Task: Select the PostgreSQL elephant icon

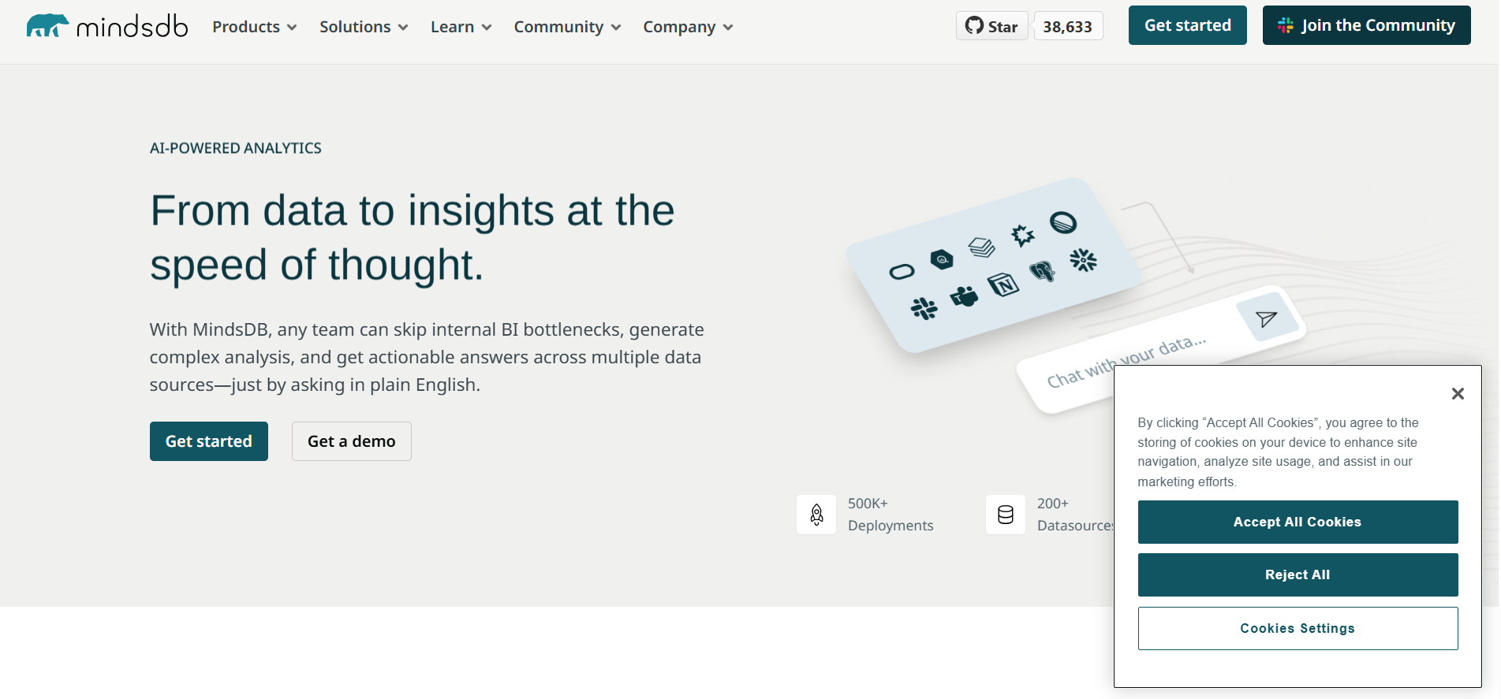Action: [1042, 272]
